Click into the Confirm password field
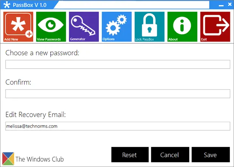The image size is (234, 167). 118,94
